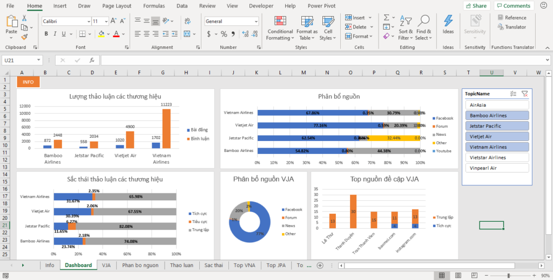Click the feedback smiley icon
The image size is (553, 280).
[543, 5]
